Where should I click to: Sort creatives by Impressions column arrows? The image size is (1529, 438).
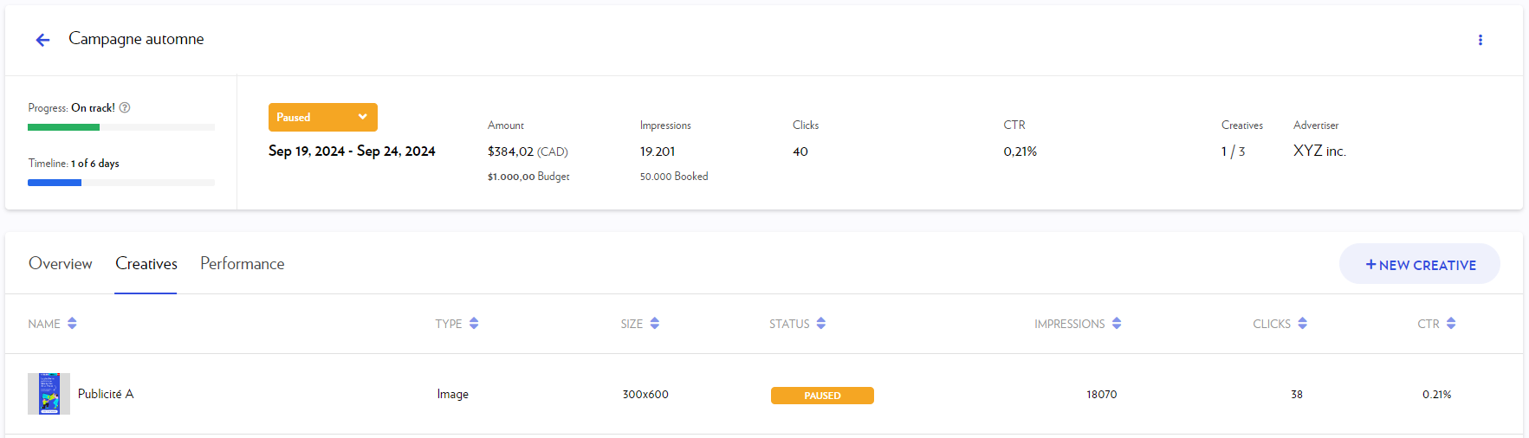point(1117,324)
